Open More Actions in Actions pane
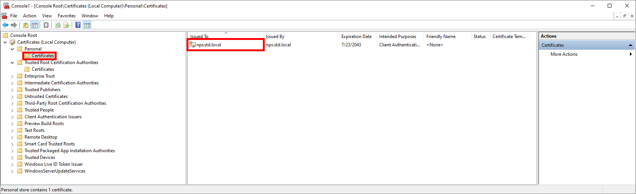Image resolution: width=636 pixels, height=194 pixels. point(564,54)
